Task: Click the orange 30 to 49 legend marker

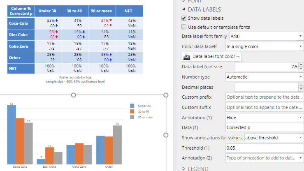Action: pyautogui.click(x=132, y=111)
